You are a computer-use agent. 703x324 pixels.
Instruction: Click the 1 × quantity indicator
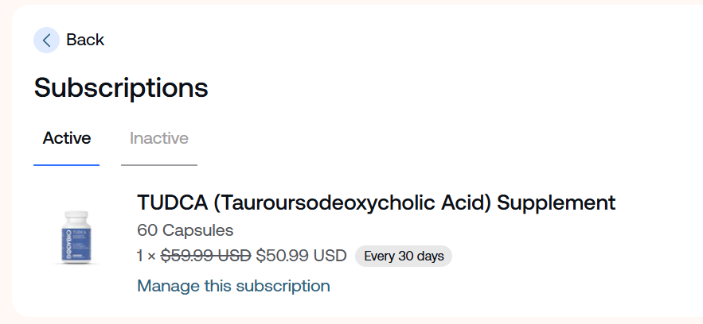tap(146, 256)
